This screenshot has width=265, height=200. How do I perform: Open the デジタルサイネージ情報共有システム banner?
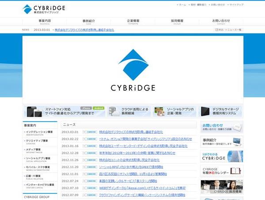pos(220,112)
